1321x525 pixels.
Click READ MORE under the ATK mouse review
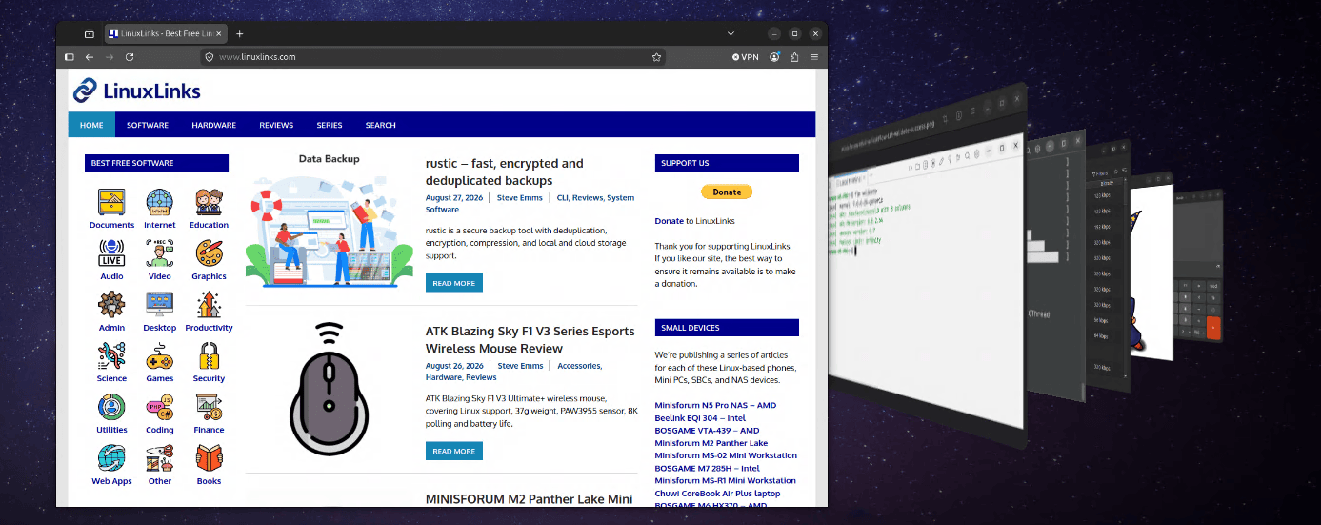pyautogui.click(x=453, y=451)
